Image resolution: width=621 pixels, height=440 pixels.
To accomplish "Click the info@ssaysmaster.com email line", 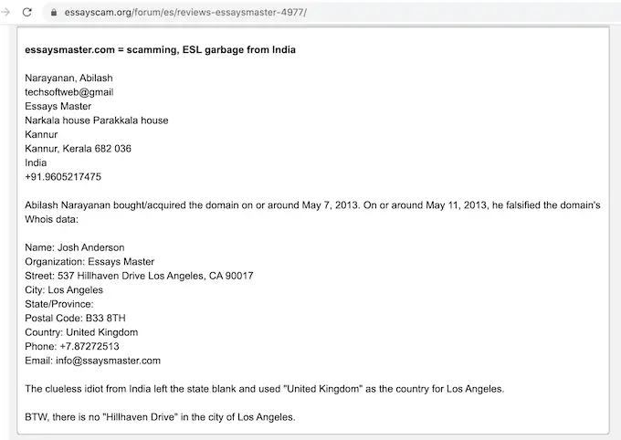I will (92, 361).
